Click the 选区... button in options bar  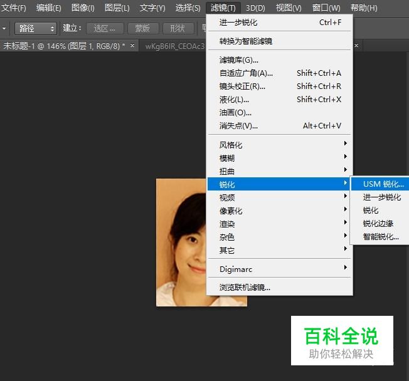pos(105,28)
